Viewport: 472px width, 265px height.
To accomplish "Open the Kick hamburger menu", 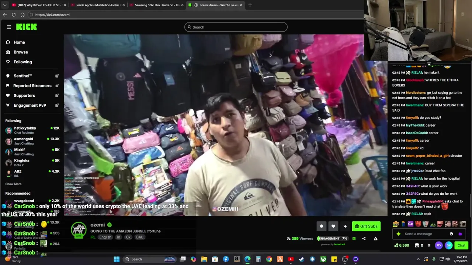I will click(x=9, y=27).
